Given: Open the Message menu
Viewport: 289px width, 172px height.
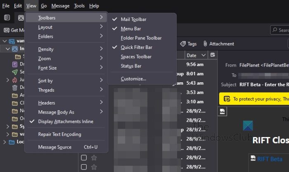Looking at the screenshot, I should [x=60, y=6].
